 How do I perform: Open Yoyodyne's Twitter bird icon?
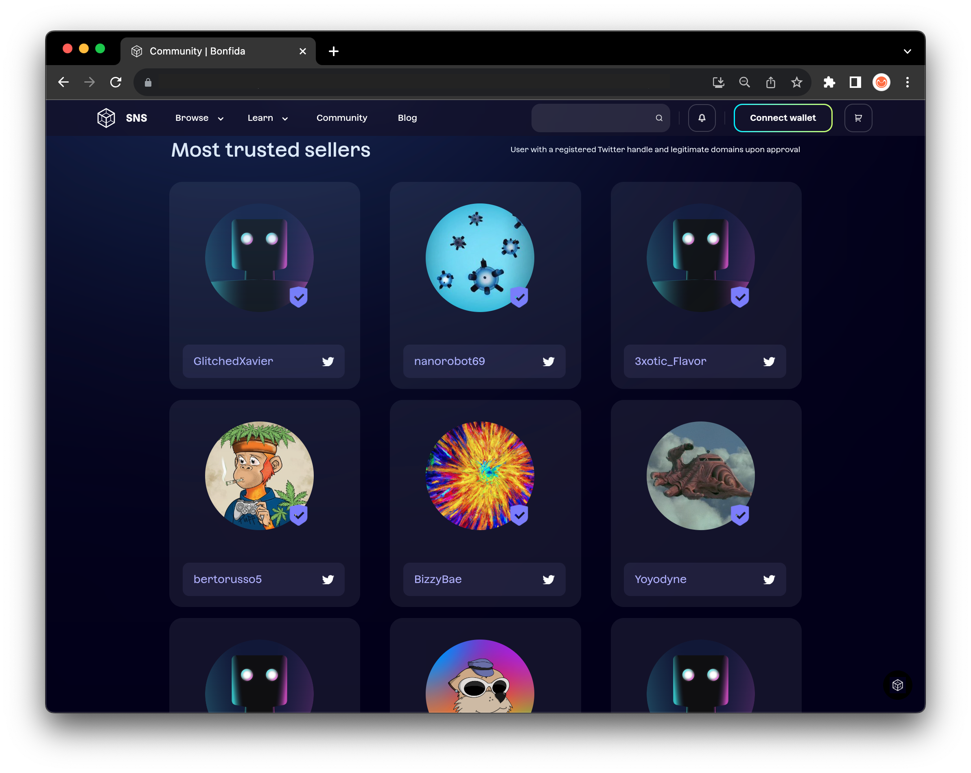[x=769, y=579]
